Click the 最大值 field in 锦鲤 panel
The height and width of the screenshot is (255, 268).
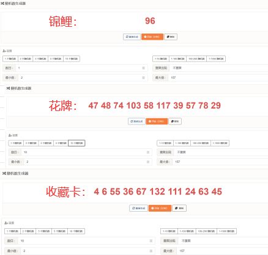click(x=218, y=77)
